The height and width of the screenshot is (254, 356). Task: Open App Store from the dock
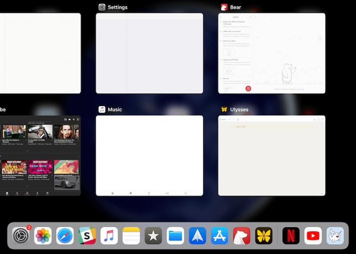tap(219, 236)
